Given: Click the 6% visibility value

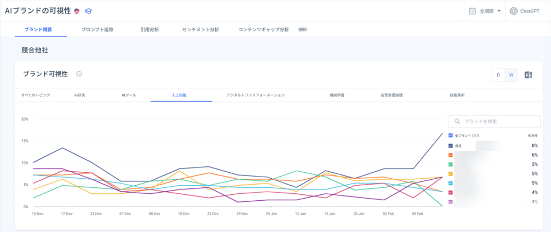Looking at the screenshot, I should pyautogui.click(x=534, y=155).
